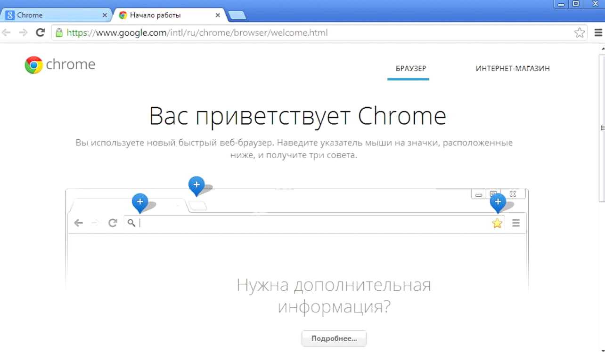This screenshot has height=352, width=605.
Task: Open the Chrome hamburger menu
Action: pyautogui.click(x=598, y=33)
